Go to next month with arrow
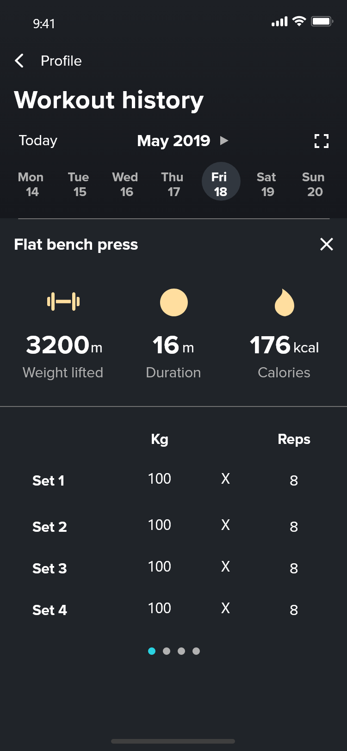Screen dimensions: 347x751 224,141
